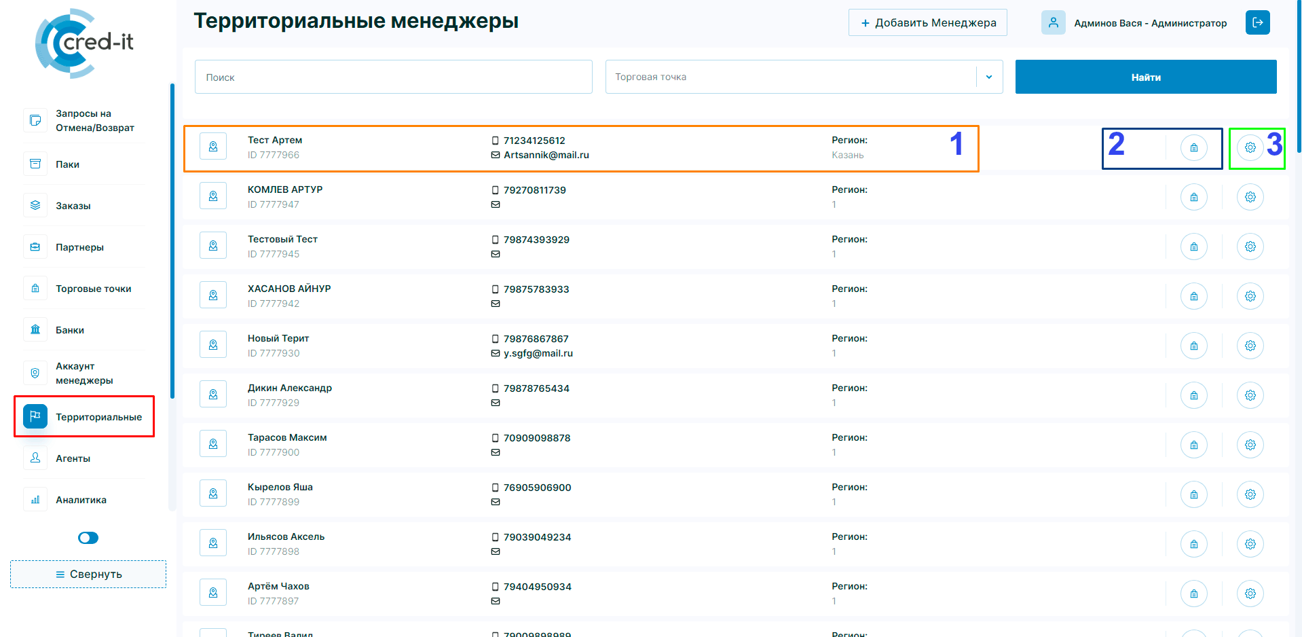This screenshot has width=1302, height=637.
Task: Open the Аналитика menu item
Action: coord(81,500)
